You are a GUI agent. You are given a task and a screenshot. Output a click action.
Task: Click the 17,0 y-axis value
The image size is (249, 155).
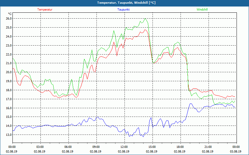pos(9,99)
